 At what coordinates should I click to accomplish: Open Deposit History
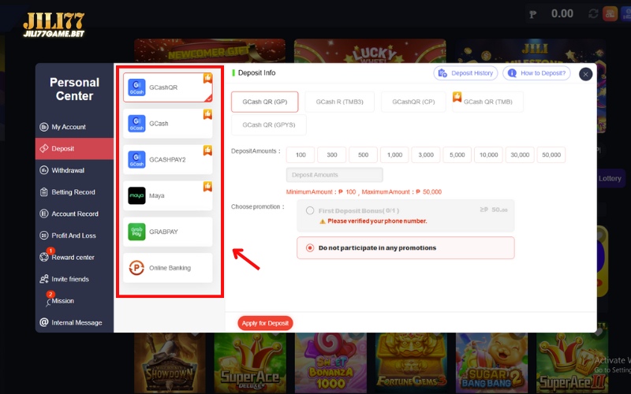(x=465, y=73)
